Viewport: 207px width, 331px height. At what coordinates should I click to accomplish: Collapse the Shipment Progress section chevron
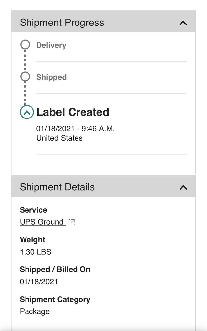[x=183, y=23]
